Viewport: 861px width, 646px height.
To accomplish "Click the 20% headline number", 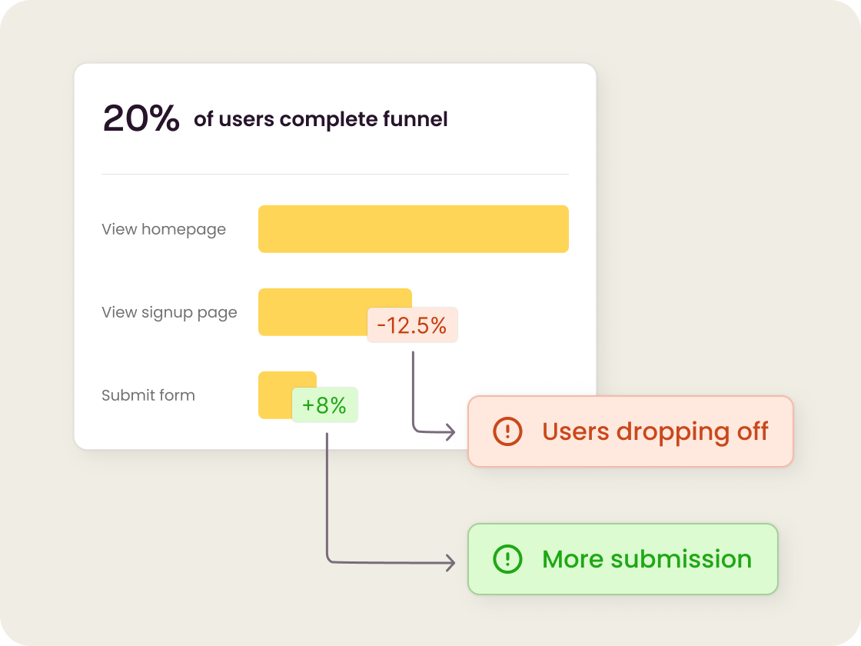I will [141, 119].
